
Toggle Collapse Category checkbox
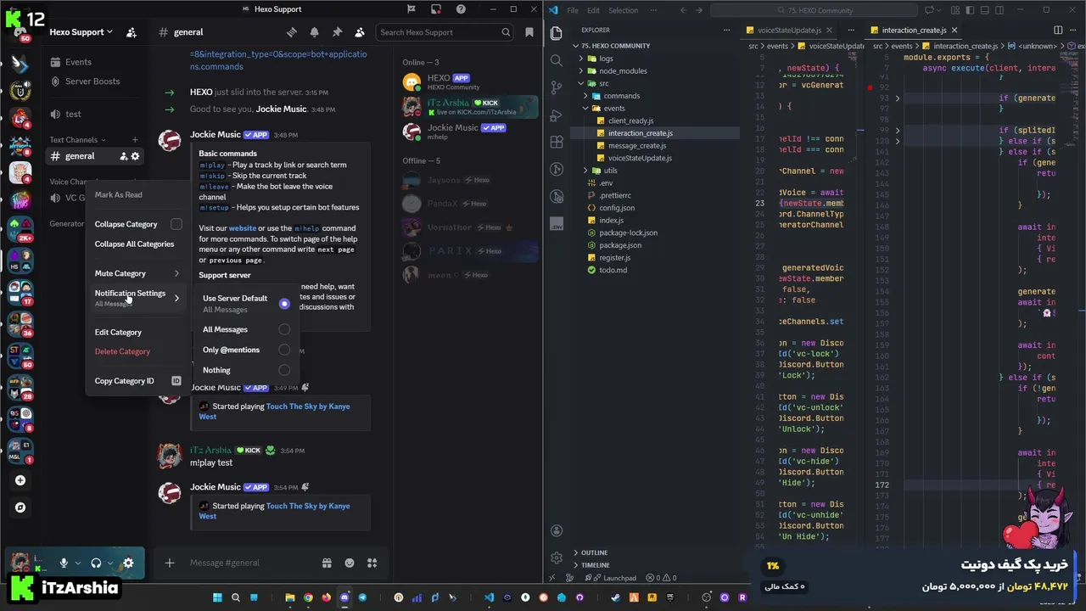pos(176,224)
